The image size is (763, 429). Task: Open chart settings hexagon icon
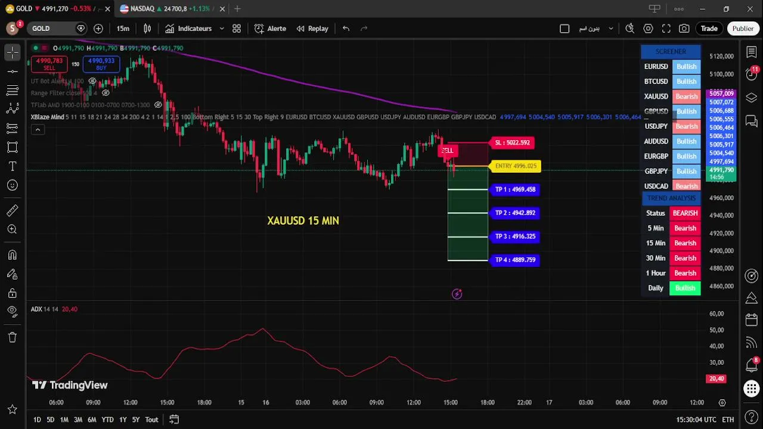(x=648, y=29)
